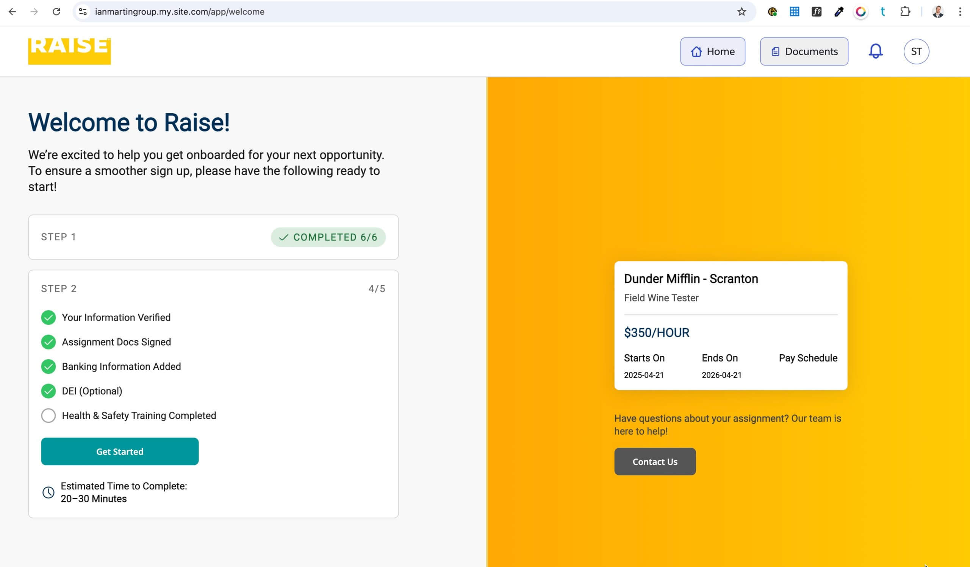970x567 pixels.
Task: Bookmark page with star icon
Action: pyautogui.click(x=742, y=12)
